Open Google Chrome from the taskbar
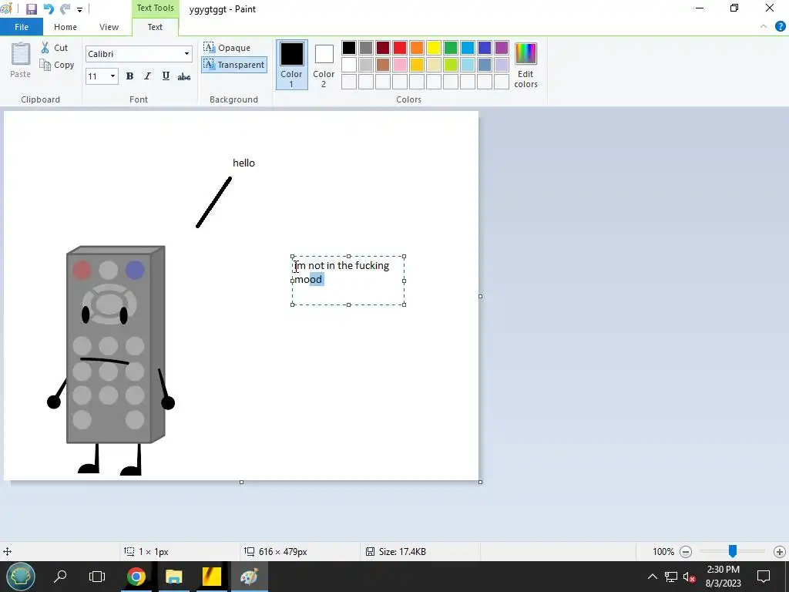 pyautogui.click(x=136, y=577)
